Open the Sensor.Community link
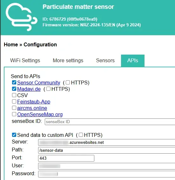 [38, 83]
